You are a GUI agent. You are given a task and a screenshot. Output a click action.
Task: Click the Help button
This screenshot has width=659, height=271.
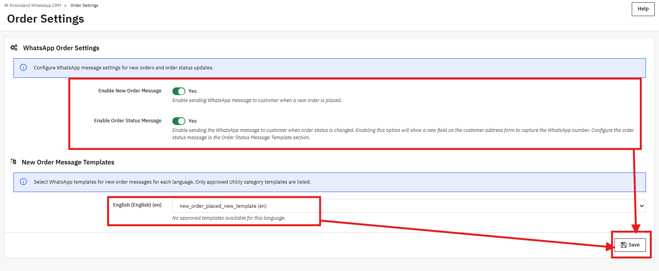pyautogui.click(x=643, y=9)
